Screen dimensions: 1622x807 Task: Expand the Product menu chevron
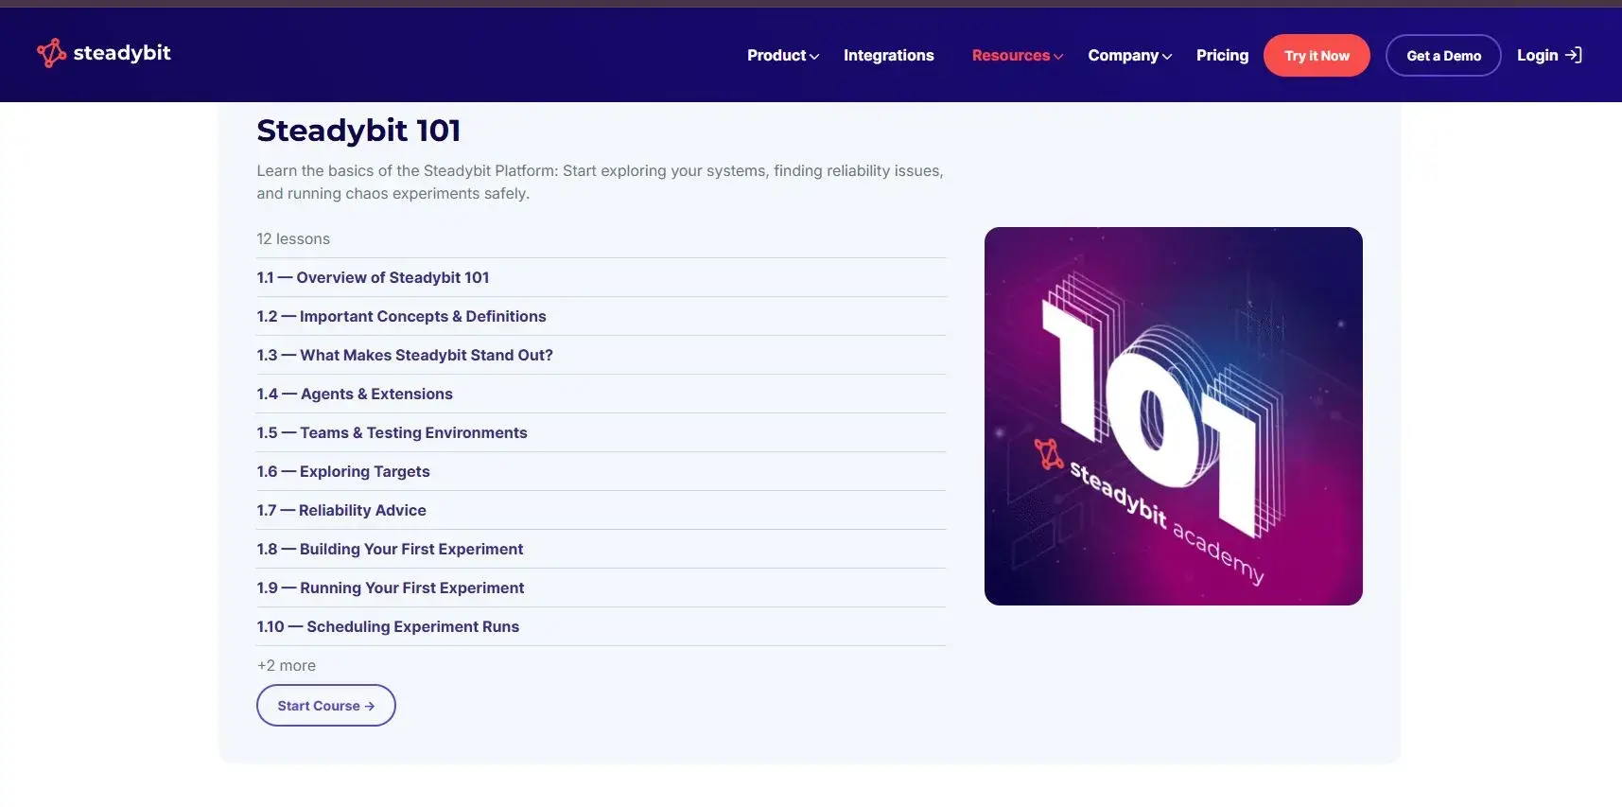(x=814, y=57)
